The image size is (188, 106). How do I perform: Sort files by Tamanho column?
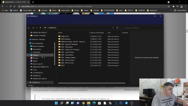pyautogui.click(x=125, y=33)
